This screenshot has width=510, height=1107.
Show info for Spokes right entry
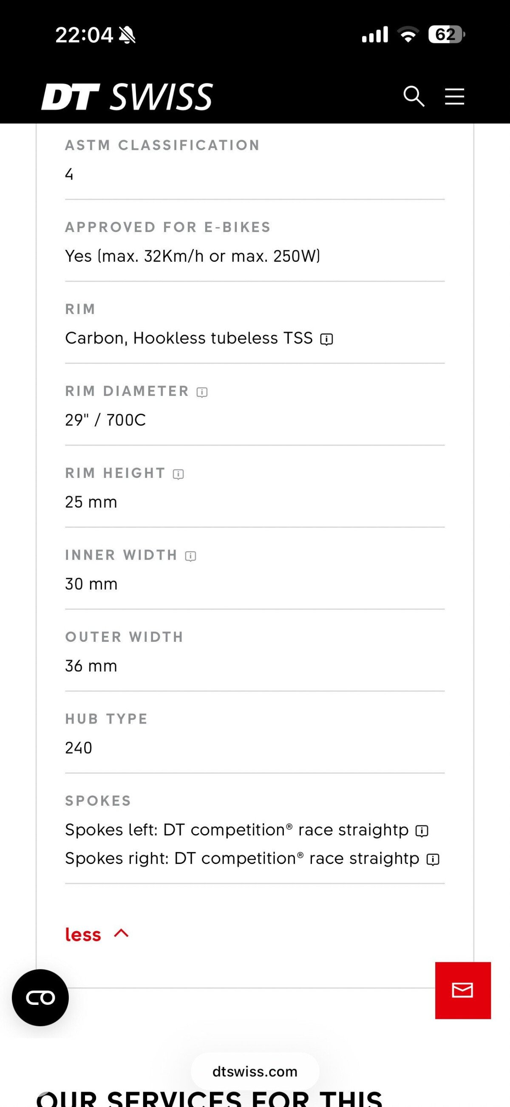pos(433,859)
